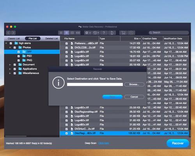Click the file icon of DVDLCDB...2x.tiff
The width and height of the screenshot is (195, 156).
[72, 48]
